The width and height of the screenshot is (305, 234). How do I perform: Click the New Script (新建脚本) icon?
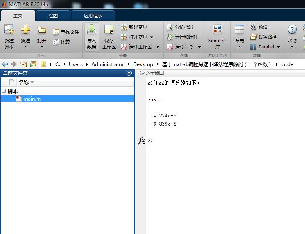[9, 30]
